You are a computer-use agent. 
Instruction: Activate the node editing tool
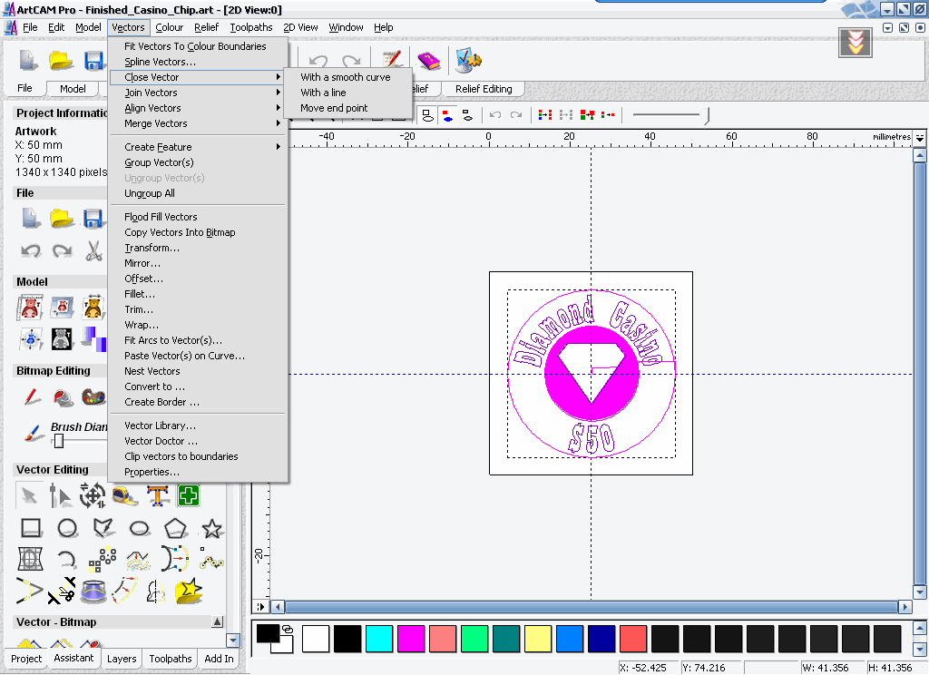point(61,495)
